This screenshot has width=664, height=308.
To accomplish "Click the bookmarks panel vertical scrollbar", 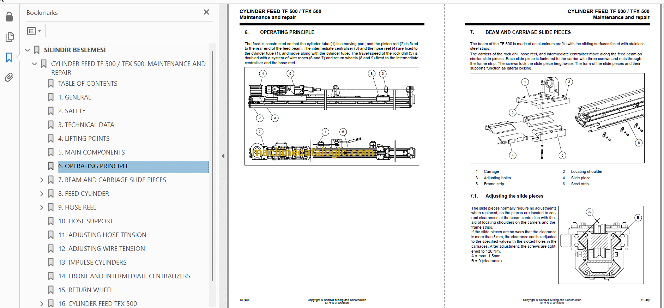I will [x=212, y=166].
